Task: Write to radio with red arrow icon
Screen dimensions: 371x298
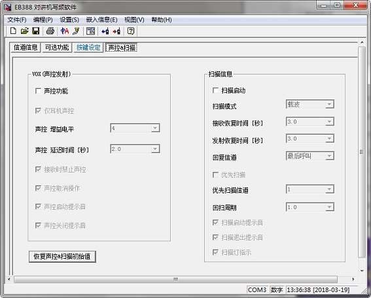Action: point(116,31)
